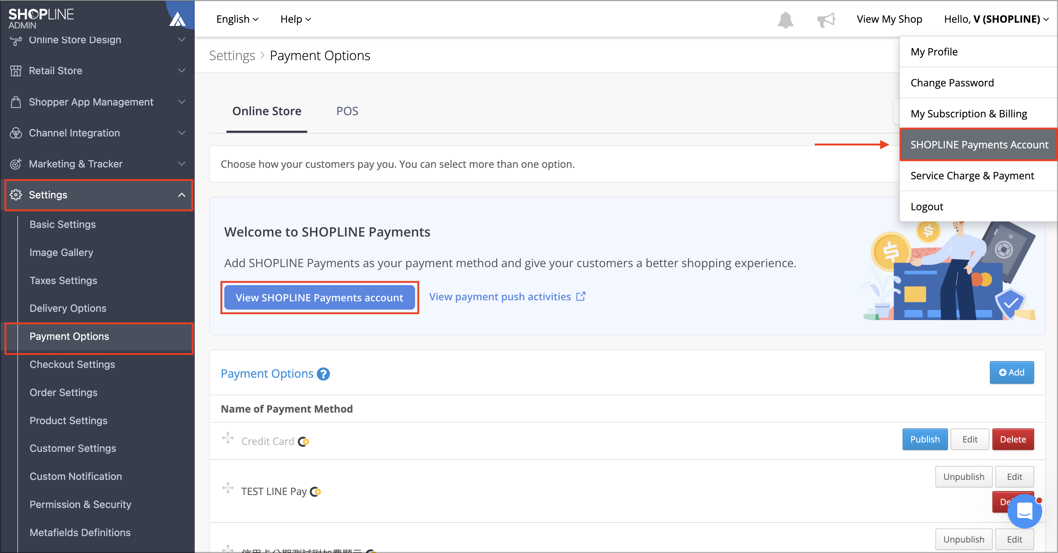
Task: Click the Marketing & Tracker target icon
Action: [x=16, y=164]
